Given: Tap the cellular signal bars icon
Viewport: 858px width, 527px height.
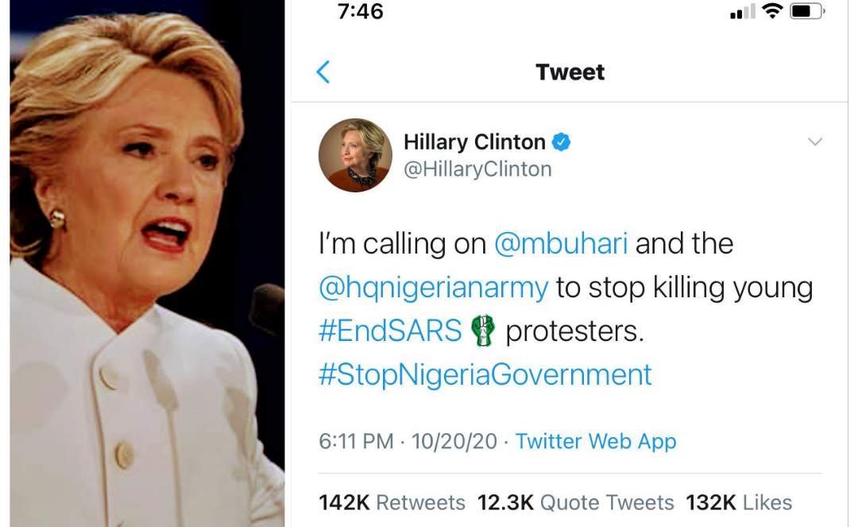Looking at the screenshot, I should tap(743, 11).
